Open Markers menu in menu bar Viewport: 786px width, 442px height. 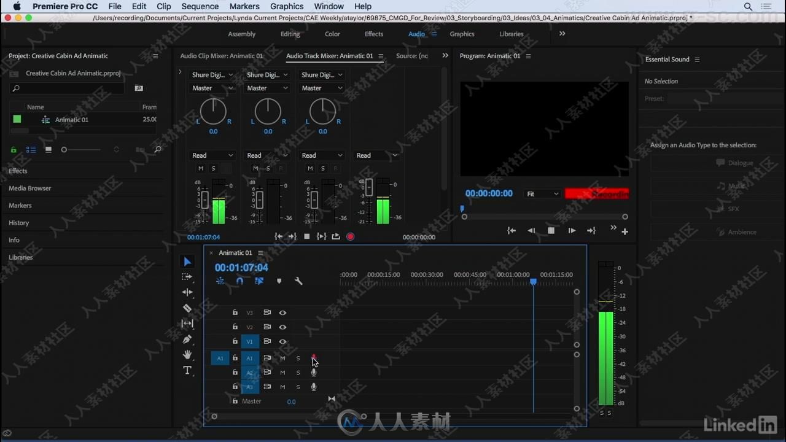click(x=244, y=6)
